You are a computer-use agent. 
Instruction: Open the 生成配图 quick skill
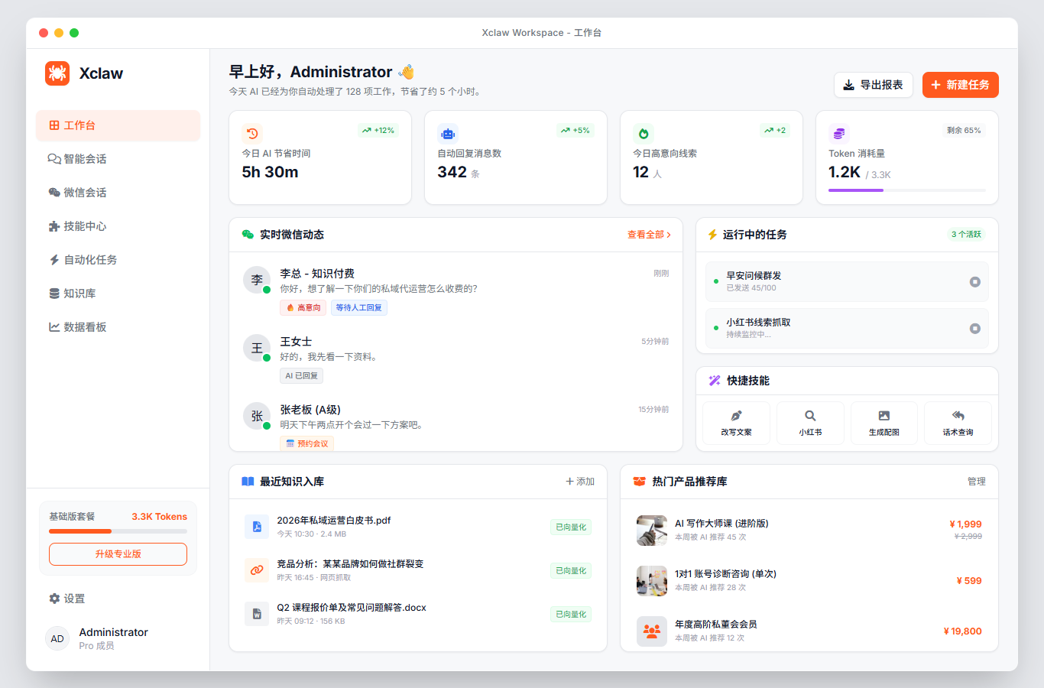click(884, 422)
